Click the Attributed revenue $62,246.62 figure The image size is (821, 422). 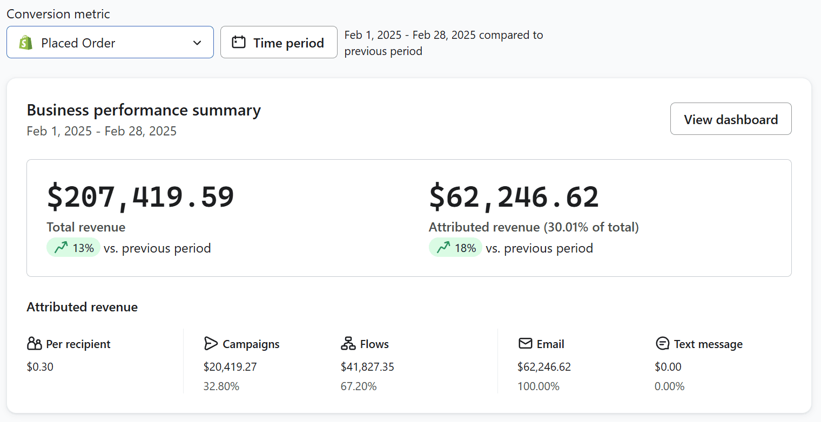(514, 196)
